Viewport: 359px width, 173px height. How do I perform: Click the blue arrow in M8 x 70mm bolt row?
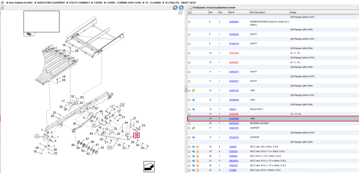[x=194, y=147]
